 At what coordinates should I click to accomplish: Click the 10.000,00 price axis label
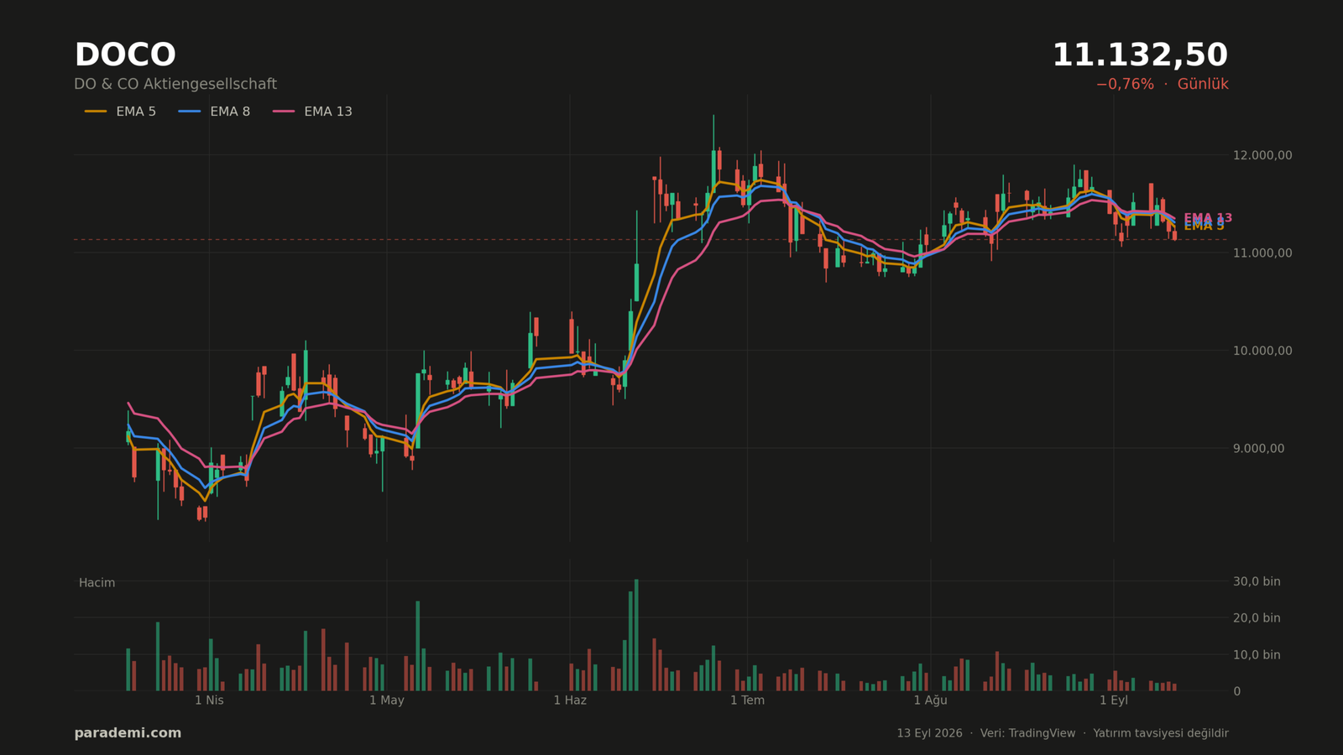click(1262, 351)
